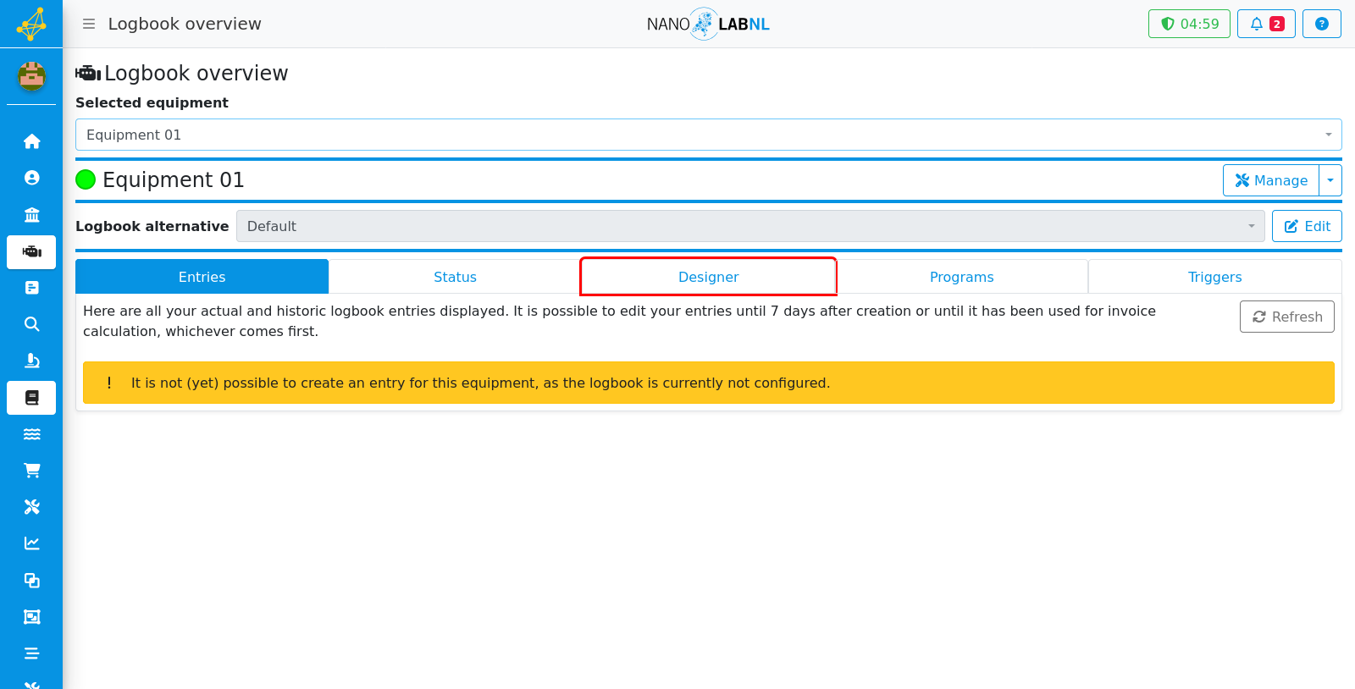Open the waves icon in sidebar

coord(31,434)
